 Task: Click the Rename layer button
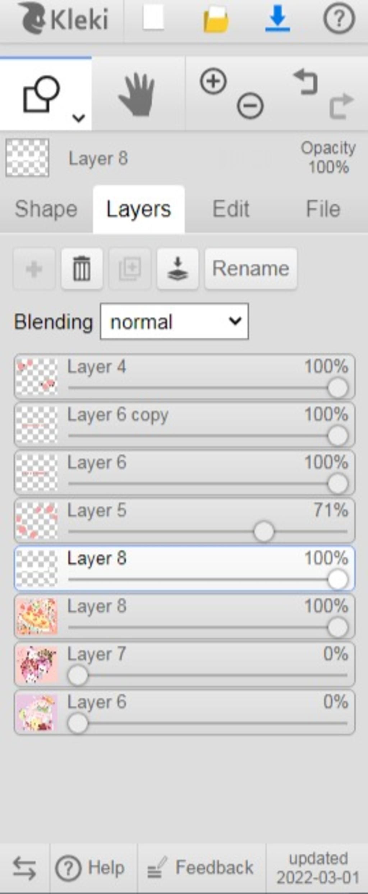point(251,268)
